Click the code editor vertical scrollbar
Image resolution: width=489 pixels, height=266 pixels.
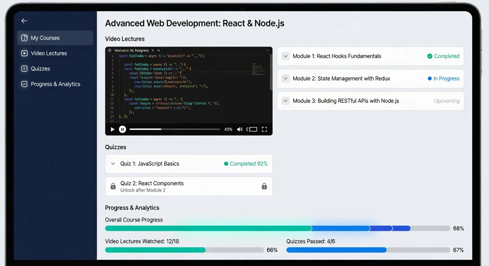coord(271,73)
